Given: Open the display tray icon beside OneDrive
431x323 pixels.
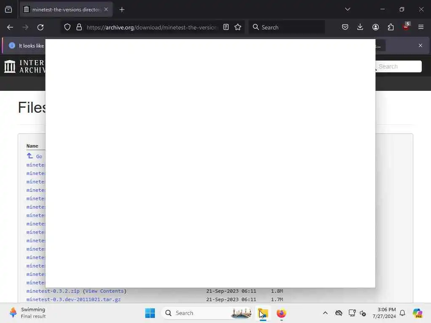Looking at the screenshot, I should pos(352,313).
